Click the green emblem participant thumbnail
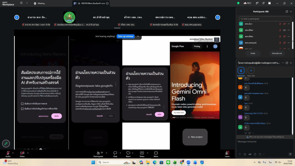The image size is (295, 166). (x=69, y=17)
